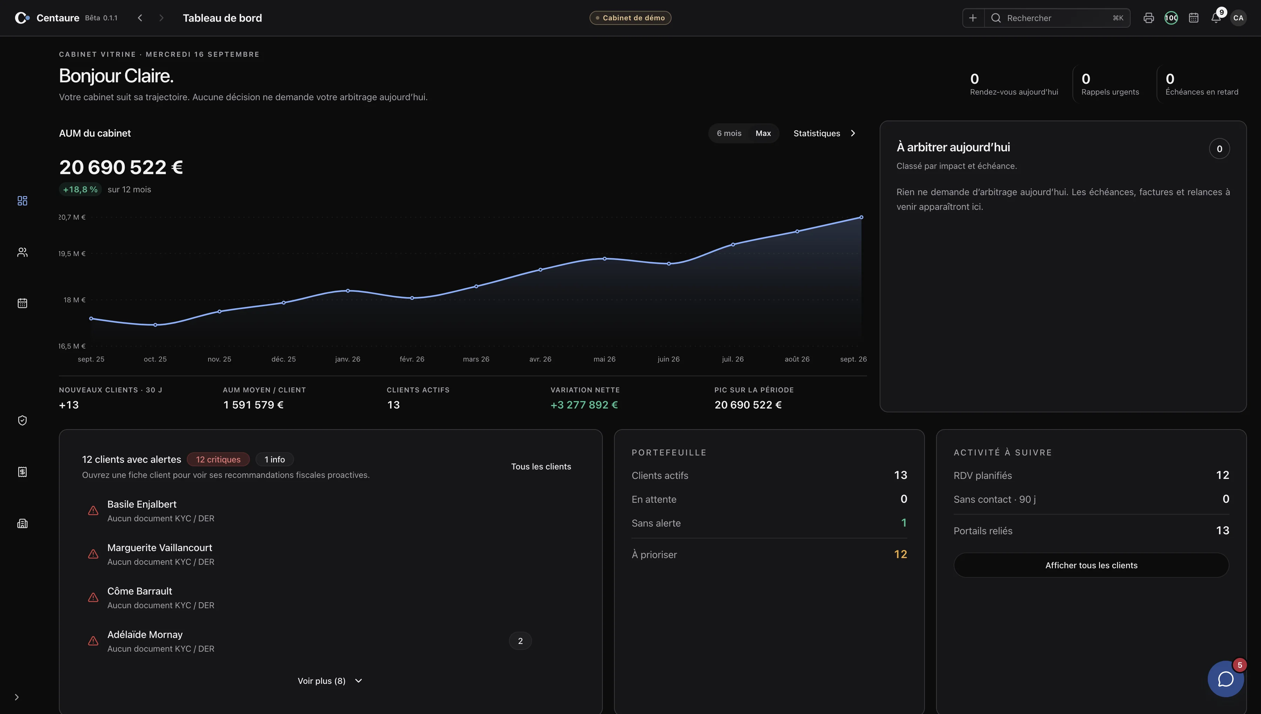This screenshot has width=1261, height=714.
Task: Click Tous les clients link
Action: click(541, 466)
